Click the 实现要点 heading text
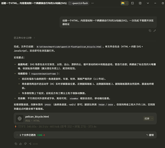The image size is (165, 148). (19, 58)
